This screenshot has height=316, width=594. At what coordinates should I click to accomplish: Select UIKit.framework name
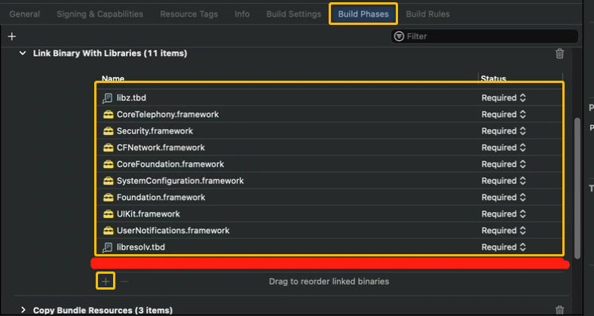(148, 214)
